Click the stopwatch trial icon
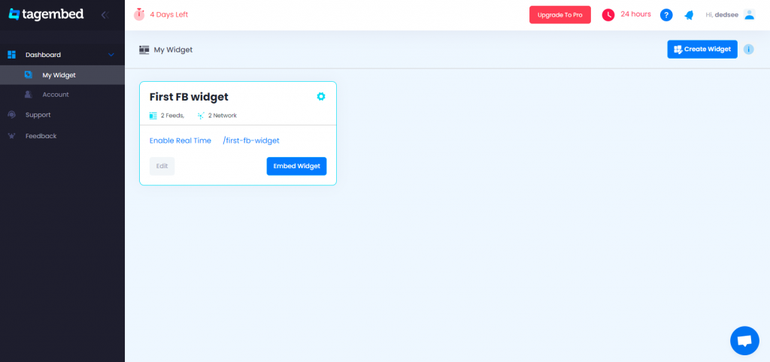The height and width of the screenshot is (362, 770). [139, 14]
